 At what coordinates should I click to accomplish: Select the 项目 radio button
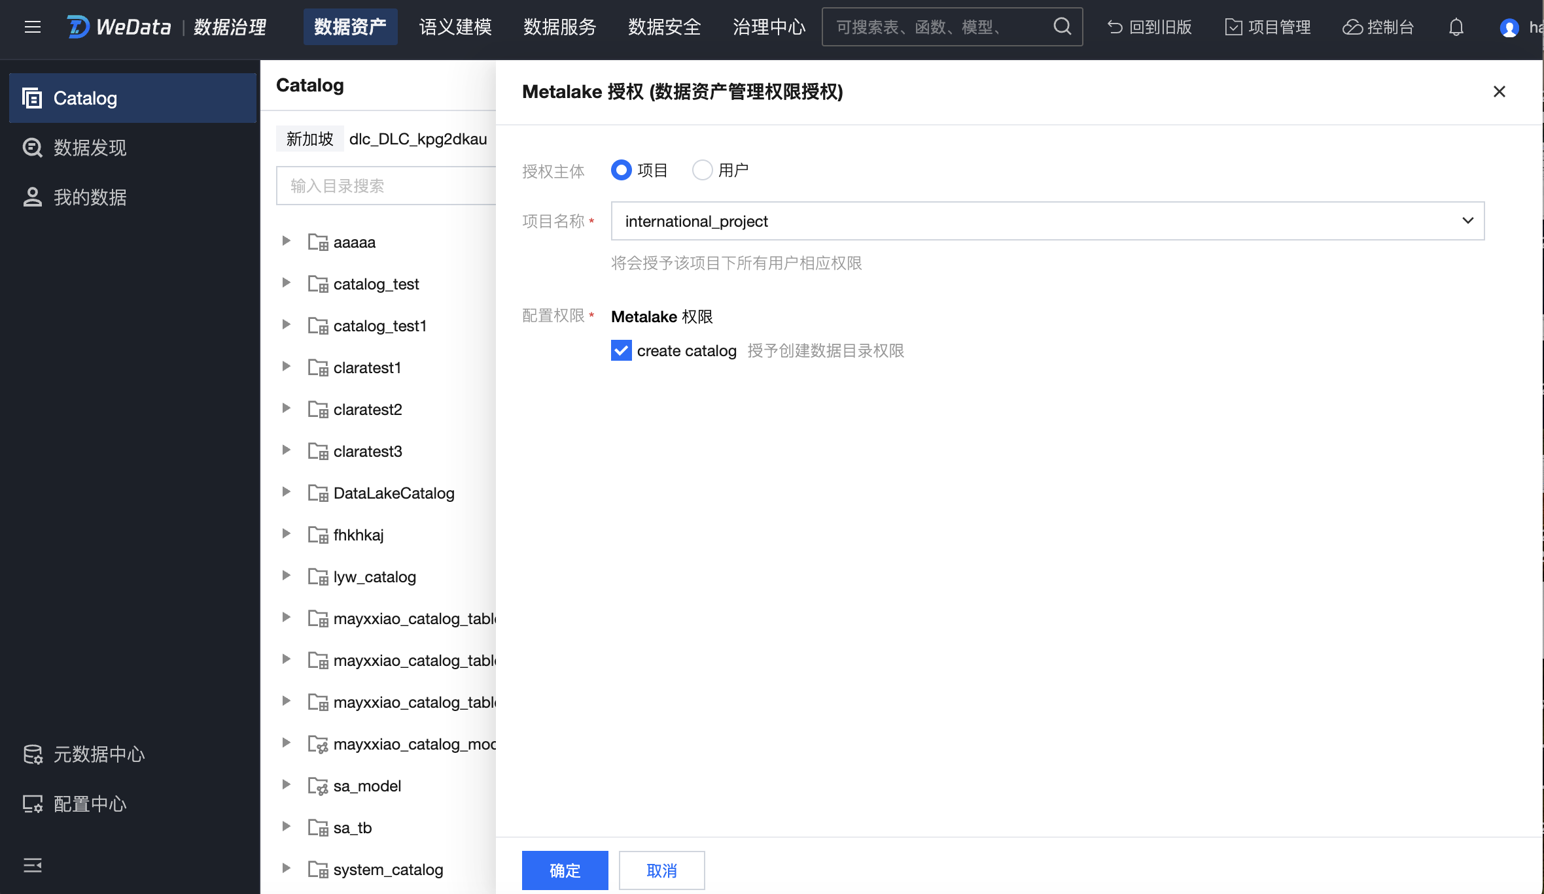[x=622, y=170]
